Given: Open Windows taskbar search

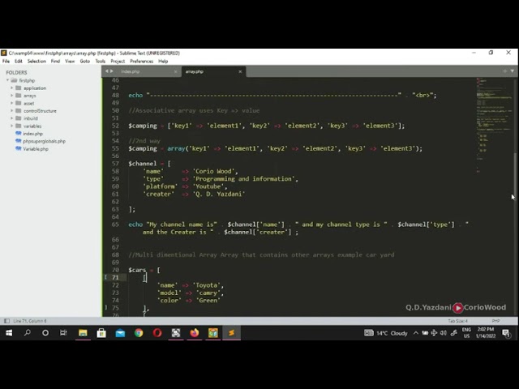Looking at the screenshot, I should (x=27, y=333).
